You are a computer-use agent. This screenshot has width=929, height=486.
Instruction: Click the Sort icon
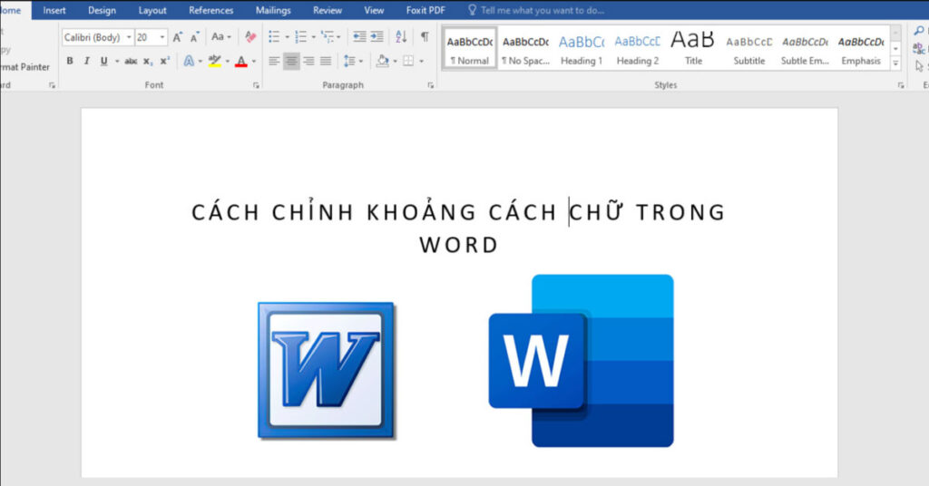coord(401,36)
